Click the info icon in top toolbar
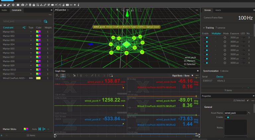 coord(78,5)
